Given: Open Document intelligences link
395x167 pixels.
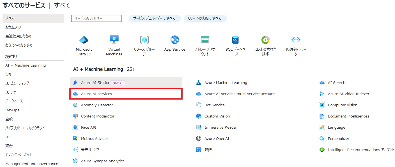Looking at the screenshot, I should pyautogui.click(x=348, y=116).
